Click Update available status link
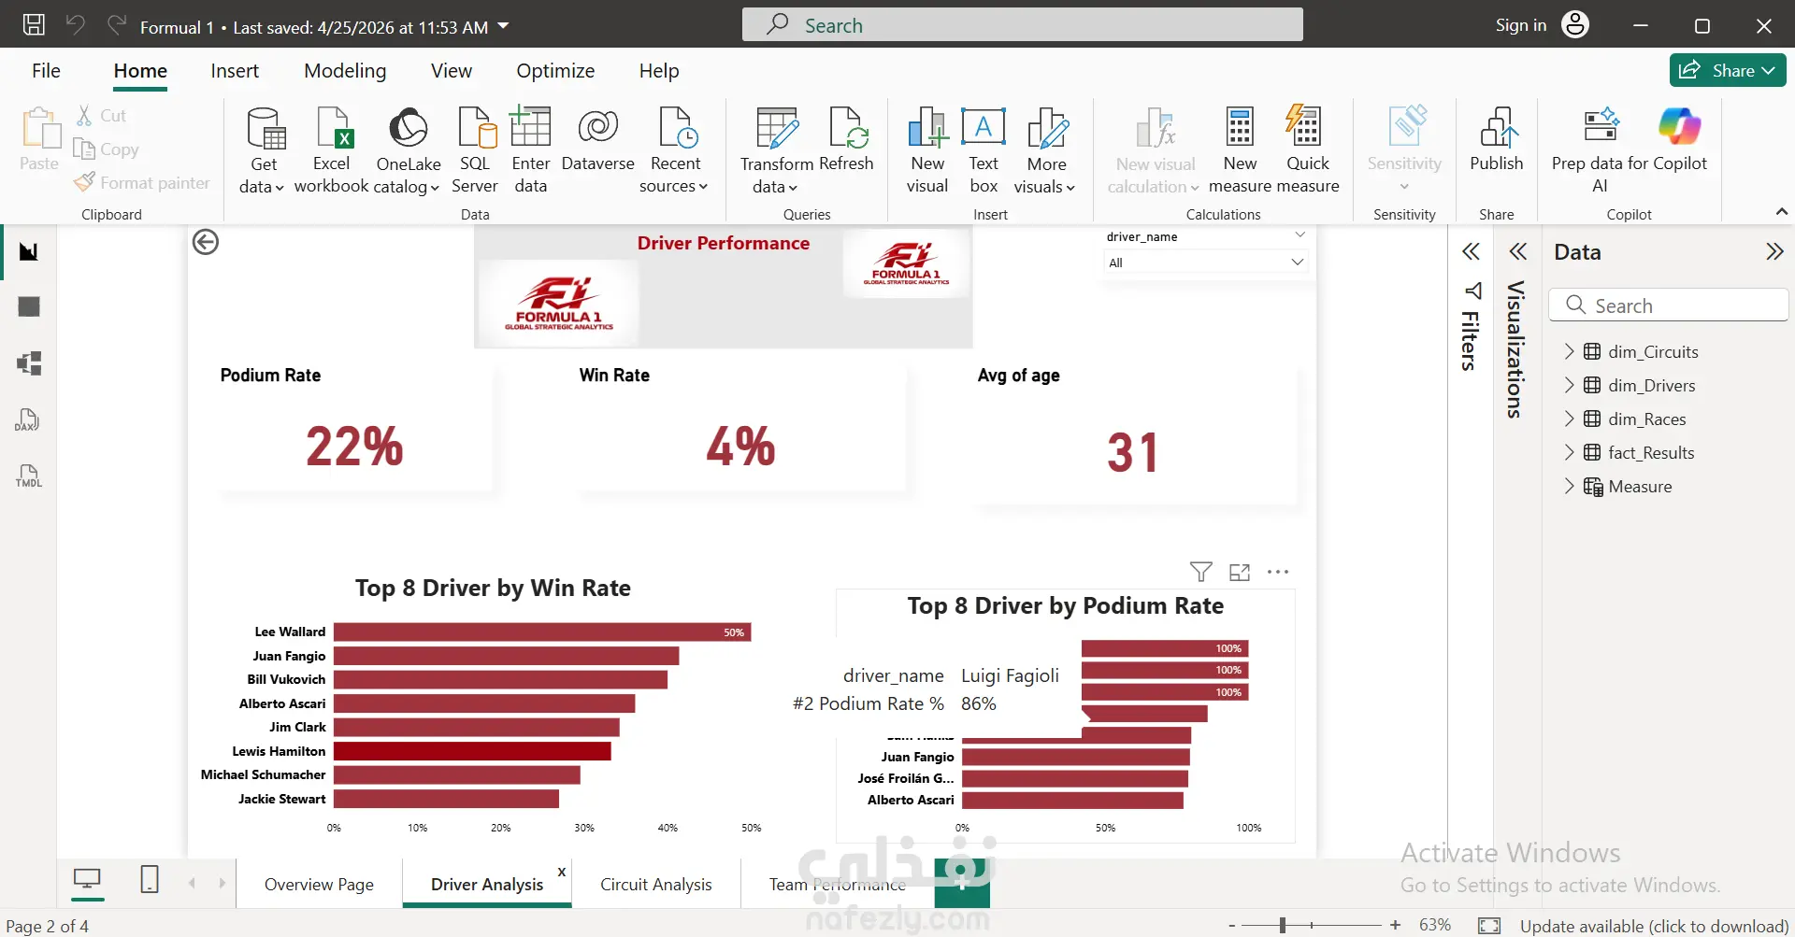The width and height of the screenshot is (1795, 937). [1654, 926]
